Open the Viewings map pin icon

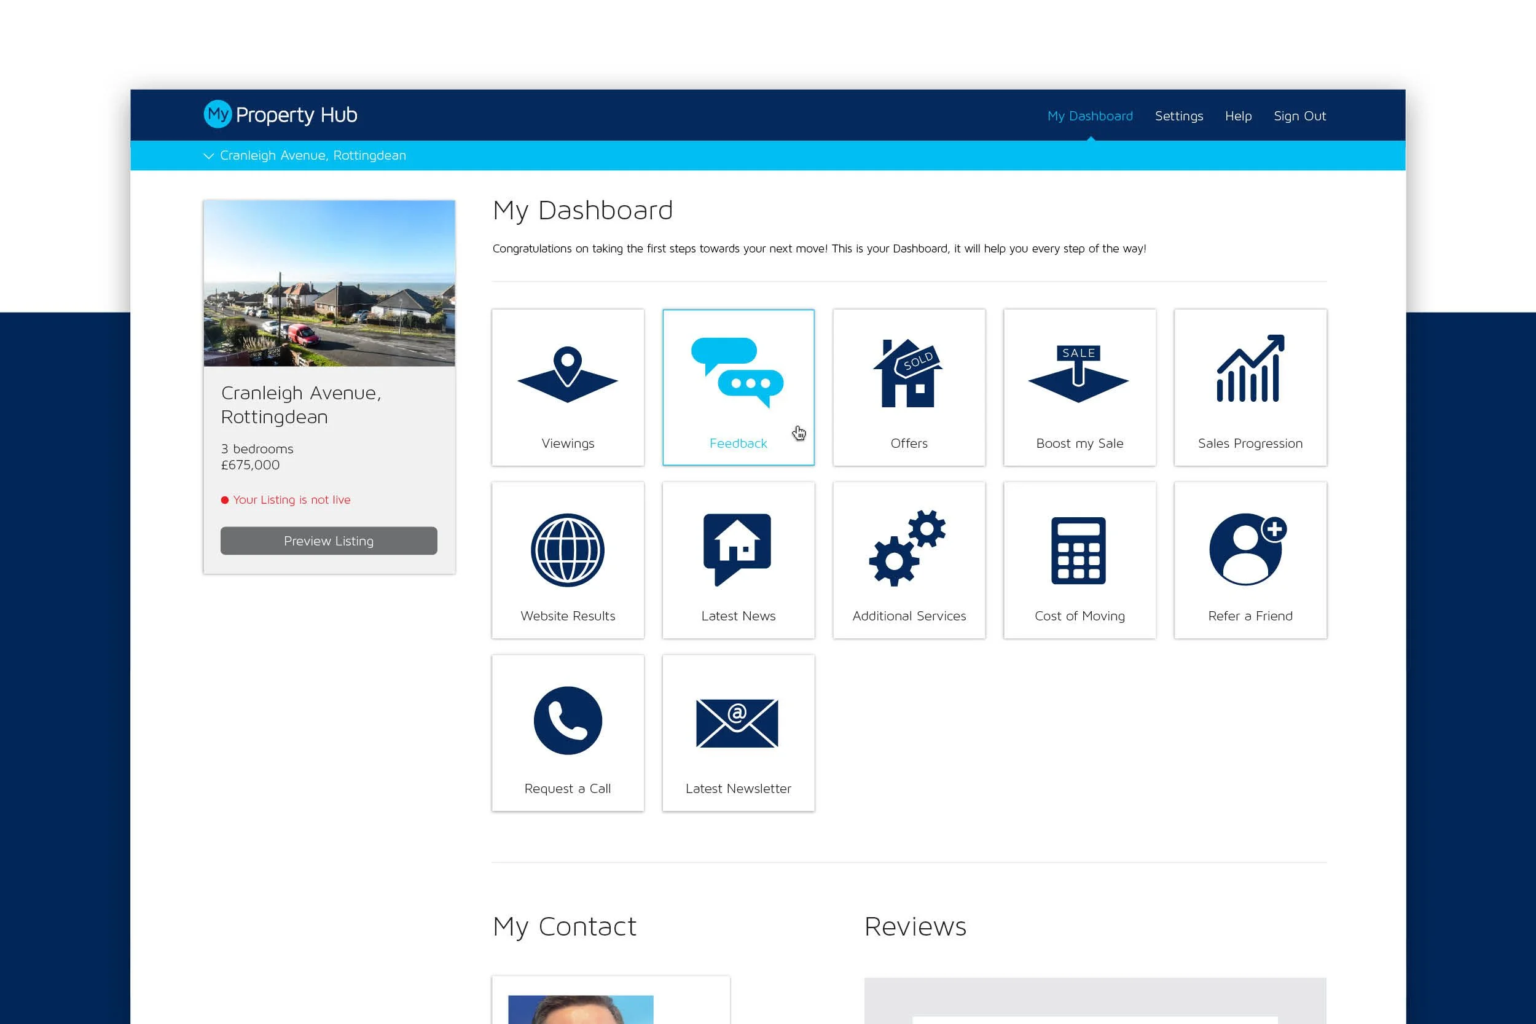pyautogui.click(x=568, y=374)
